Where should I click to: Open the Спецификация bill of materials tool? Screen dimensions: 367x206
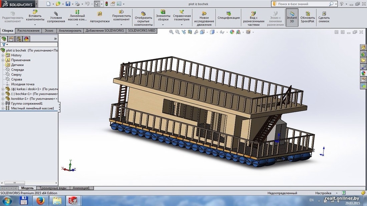click(229, 14)
